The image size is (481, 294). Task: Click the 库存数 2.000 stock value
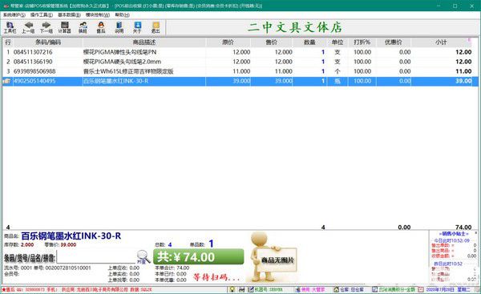point(27,244)
